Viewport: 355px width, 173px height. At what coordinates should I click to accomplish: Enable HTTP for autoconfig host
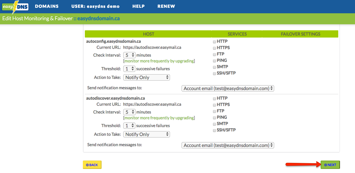click(214, 42)
